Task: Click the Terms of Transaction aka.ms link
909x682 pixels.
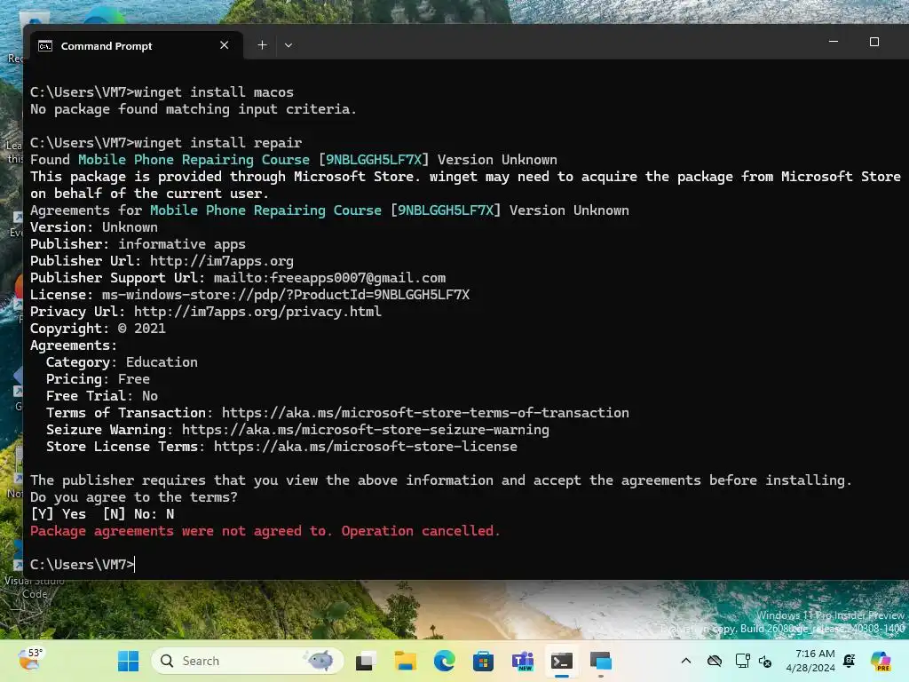Action: tap(425, 413)
